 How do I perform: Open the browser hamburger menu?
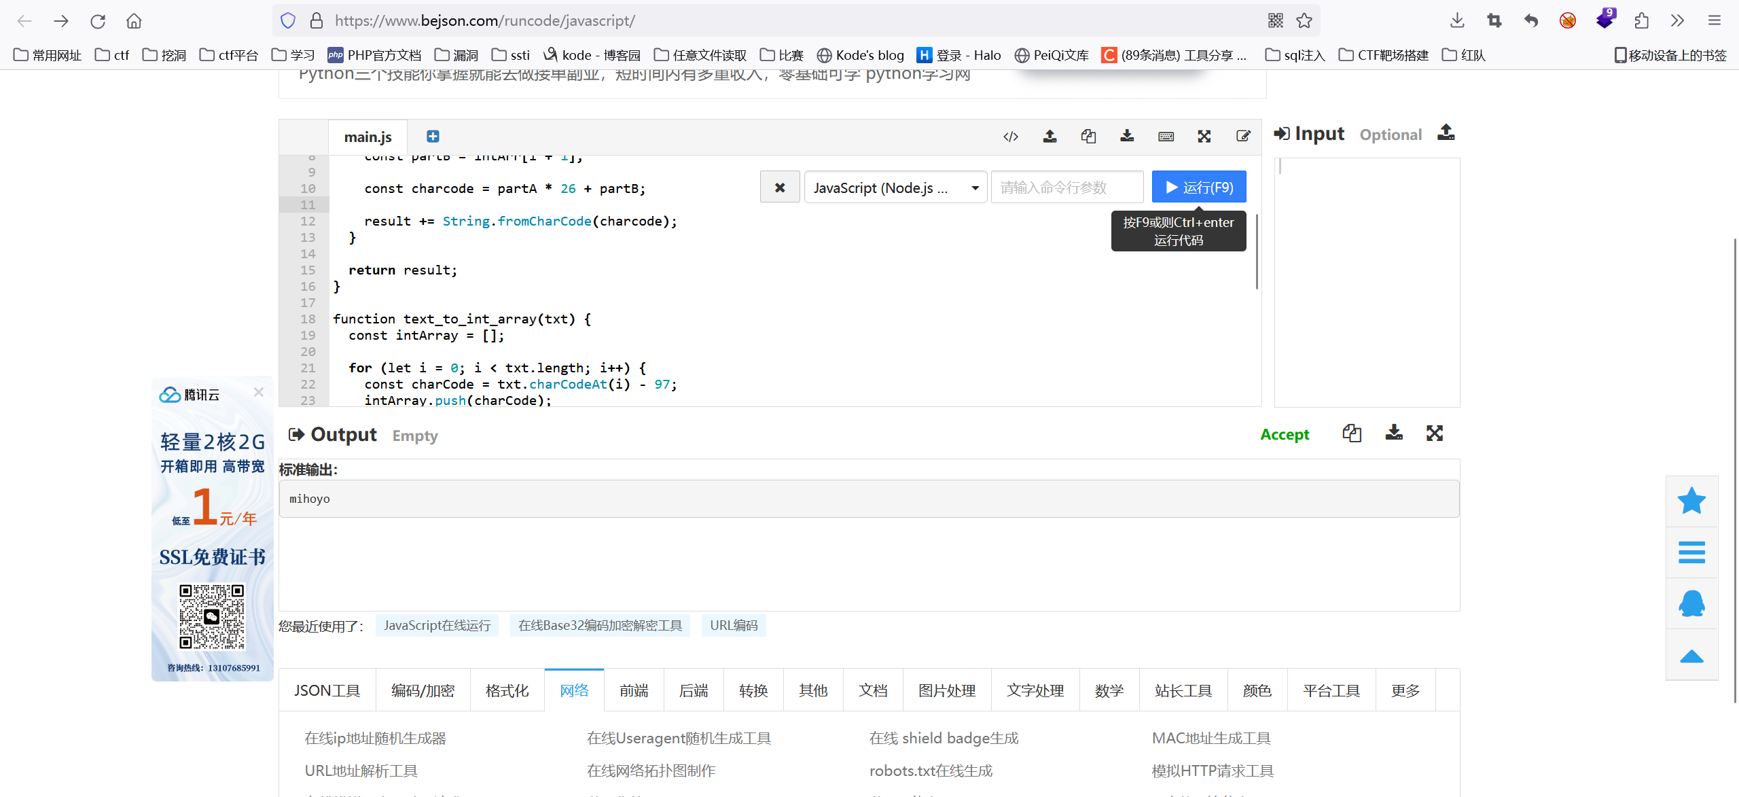point(1715,20)
